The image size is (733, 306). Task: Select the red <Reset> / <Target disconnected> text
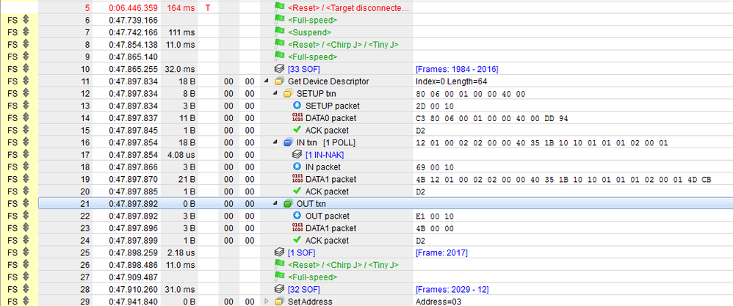349,8
